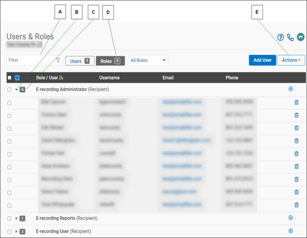This screenshot has height=238, width=307.
Task: Delete the seventh user under E-recording Administrator
Action: [296, 179]
